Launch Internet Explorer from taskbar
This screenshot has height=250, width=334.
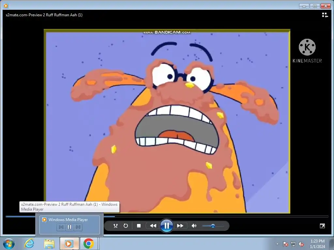click(x=29, y=243)
